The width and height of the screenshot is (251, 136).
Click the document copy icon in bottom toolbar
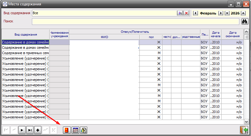click(83, 130)
